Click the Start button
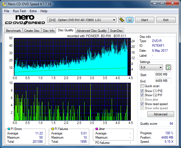The width and height of the screenshot is (181, 148). click(x=144, y=20)
